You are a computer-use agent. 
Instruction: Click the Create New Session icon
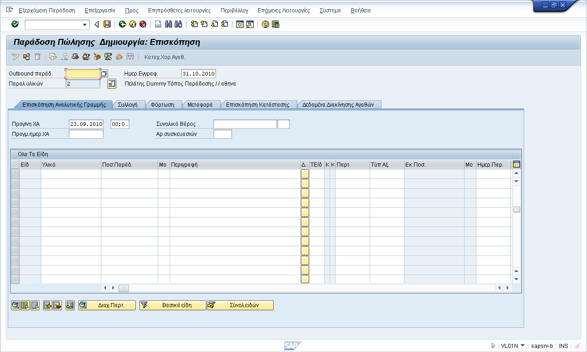[x=239, y=24]
